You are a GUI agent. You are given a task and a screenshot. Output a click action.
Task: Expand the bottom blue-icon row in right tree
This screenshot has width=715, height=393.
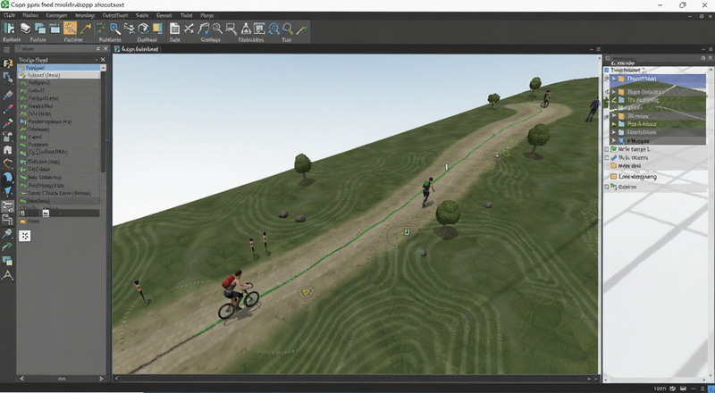(614, 141)
